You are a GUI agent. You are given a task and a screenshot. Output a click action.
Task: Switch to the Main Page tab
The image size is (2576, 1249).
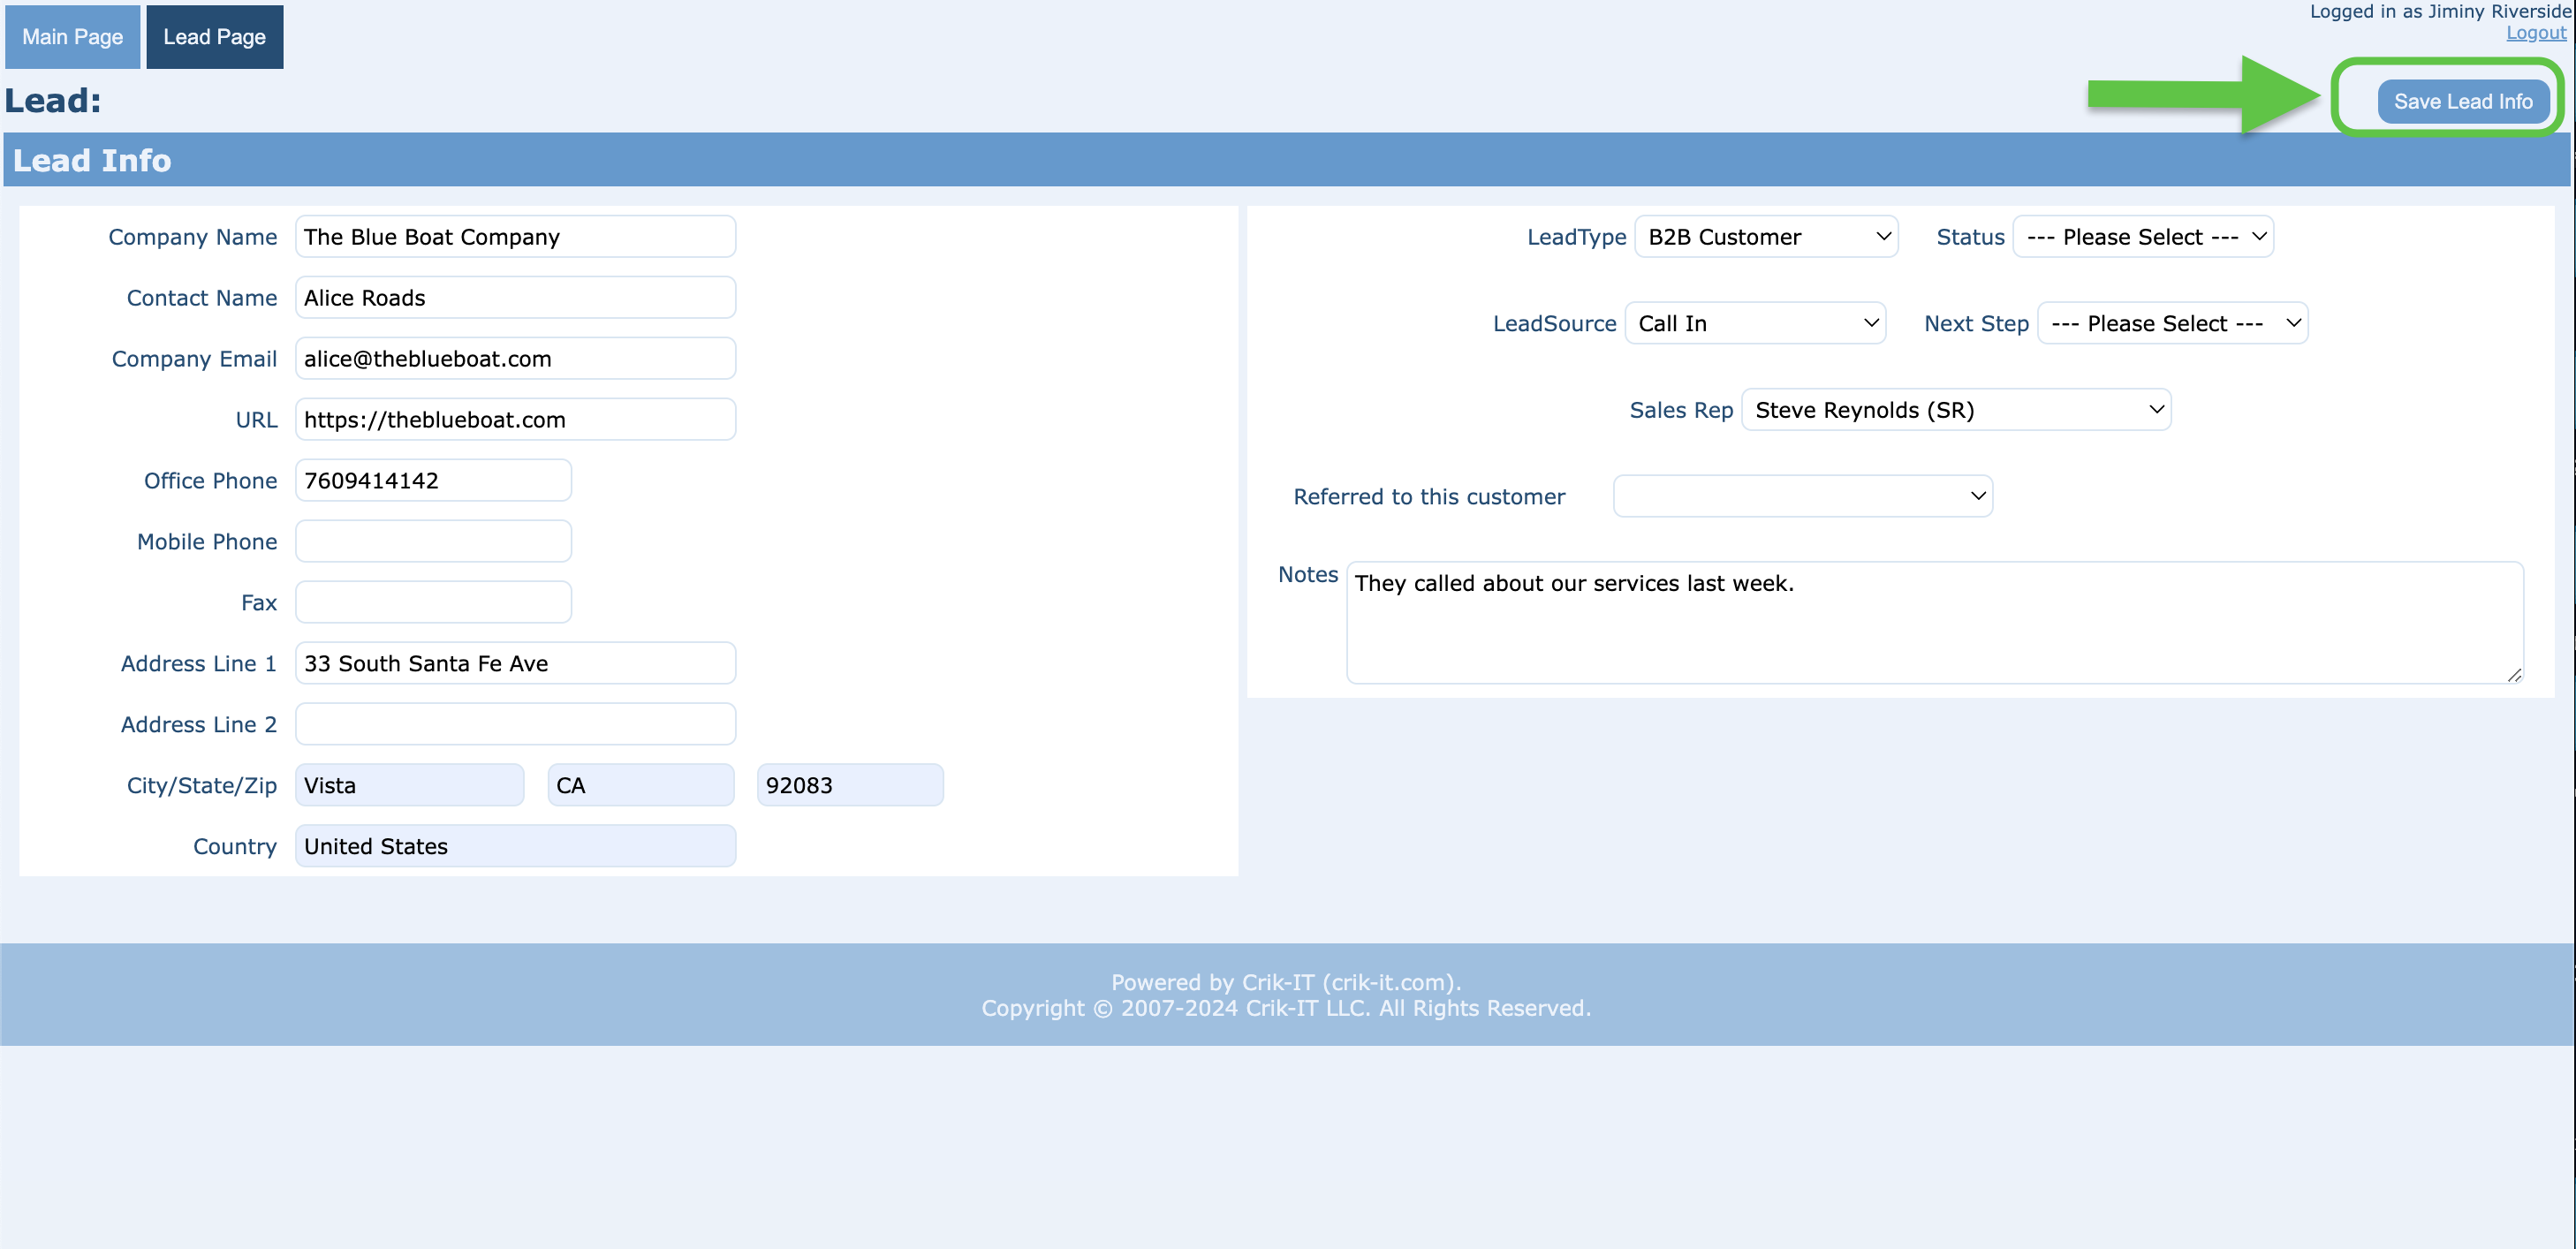coord(72,36)
